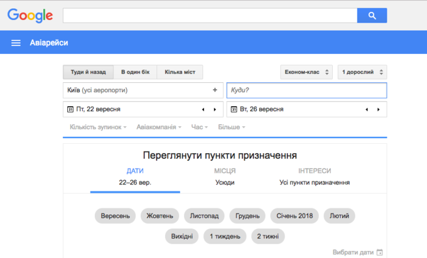Shift return date one day earlier
Screen dimensions: 427x258
tap(367, 109)
